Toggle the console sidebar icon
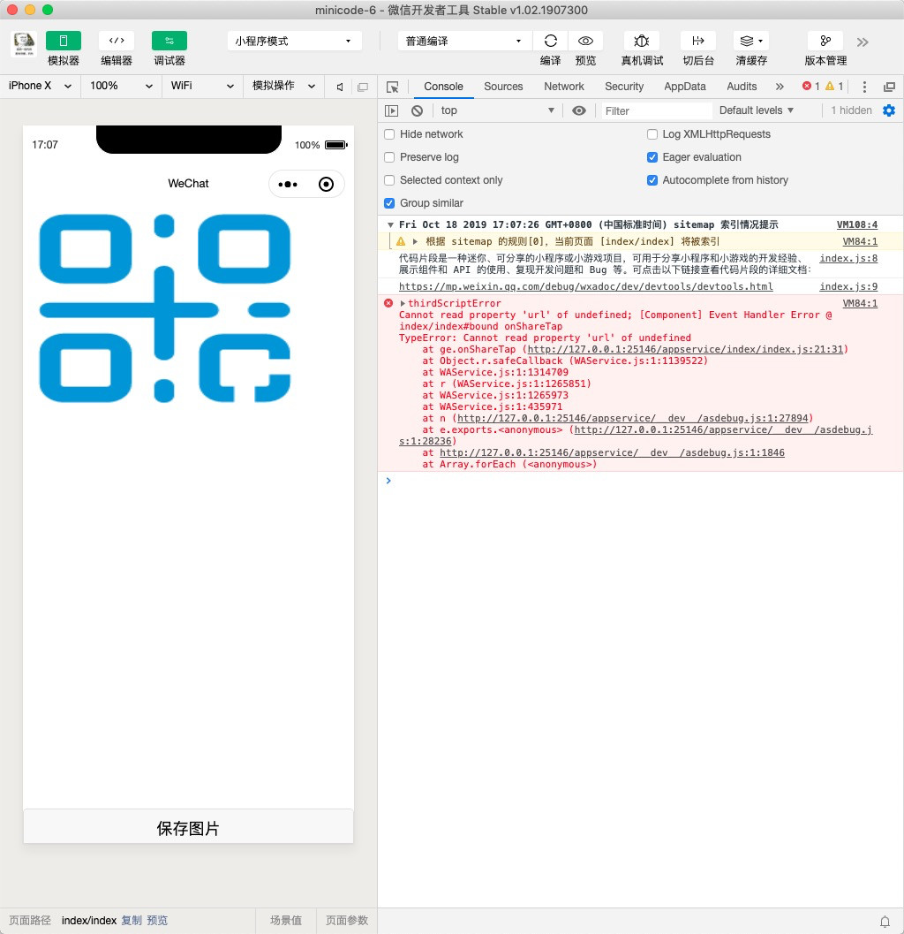 (x=392, y=110)
